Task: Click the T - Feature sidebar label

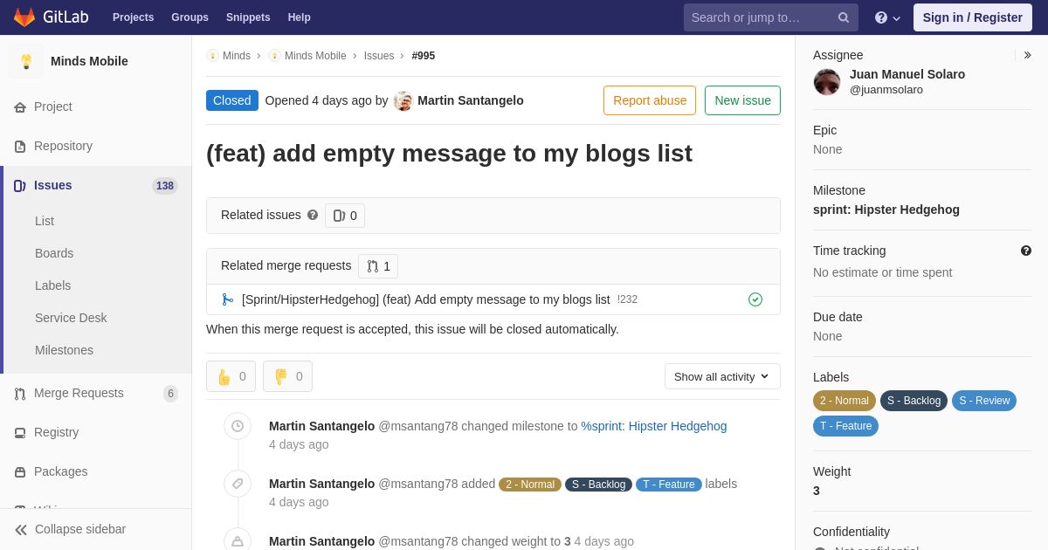Action: click(845, 426)
